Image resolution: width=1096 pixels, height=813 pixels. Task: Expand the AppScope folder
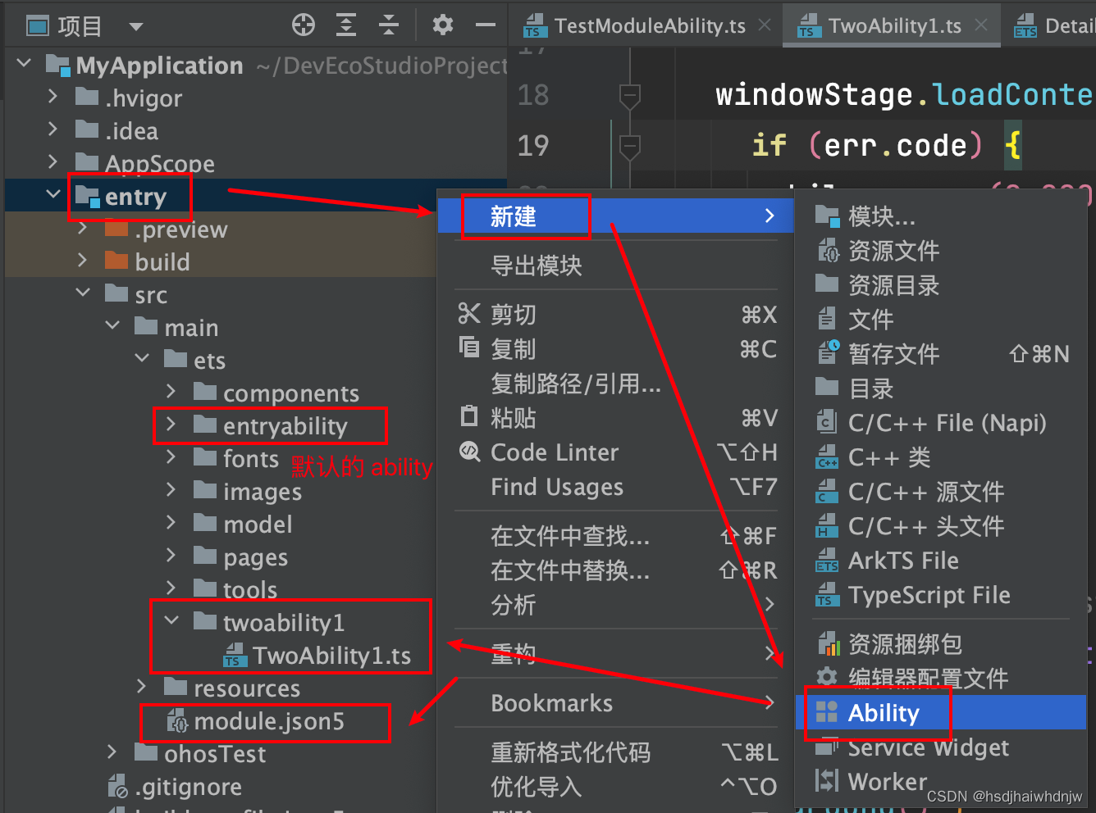(x=53, y=162)
